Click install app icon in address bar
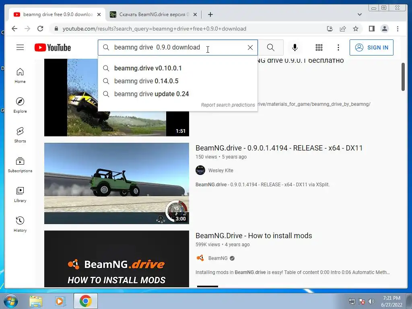The image size is (412, 309). coord(330,29)
